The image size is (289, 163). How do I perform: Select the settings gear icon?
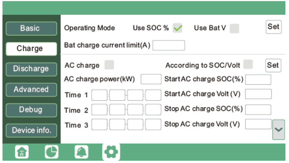coord(111,152)
